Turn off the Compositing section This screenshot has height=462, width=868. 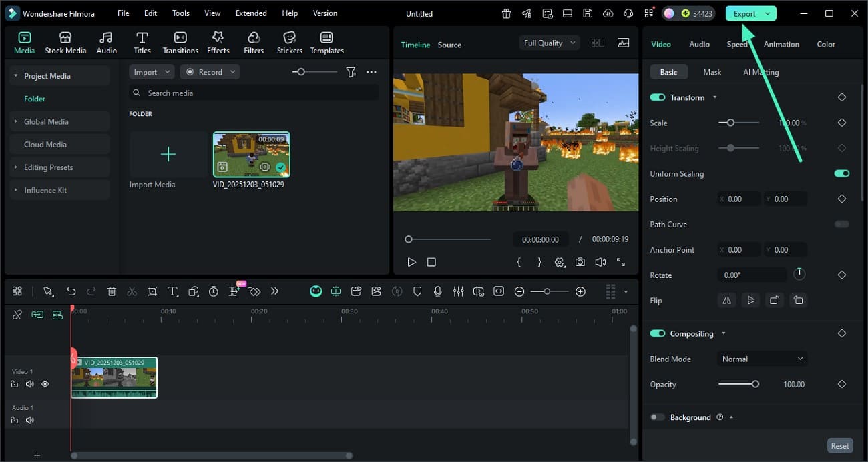(657, 333)
